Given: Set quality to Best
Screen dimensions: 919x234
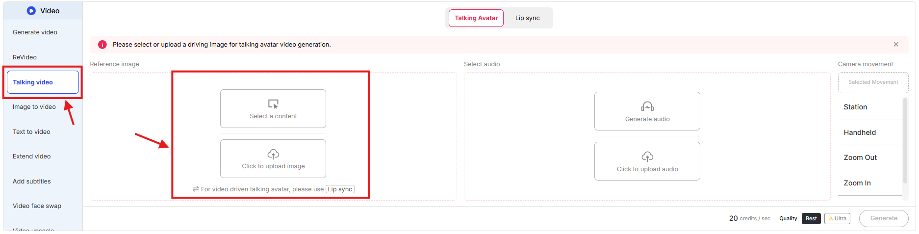Looking at the screenshot, I should tap(811, 219).
